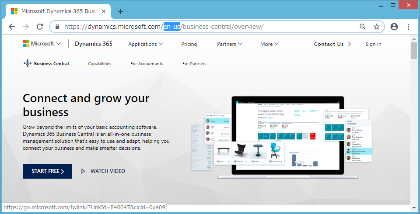
Task: Click the scrollbar up arrow
Action: [x=414, y=38]
